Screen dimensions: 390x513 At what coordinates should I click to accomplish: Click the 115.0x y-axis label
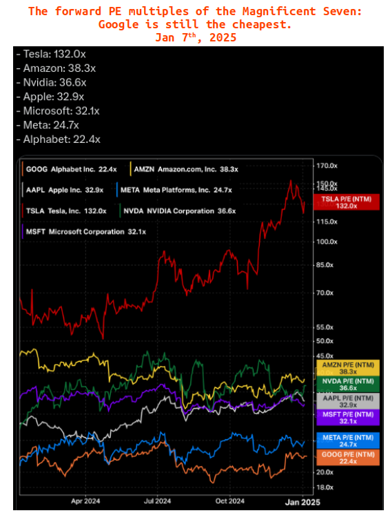(327, 222)
